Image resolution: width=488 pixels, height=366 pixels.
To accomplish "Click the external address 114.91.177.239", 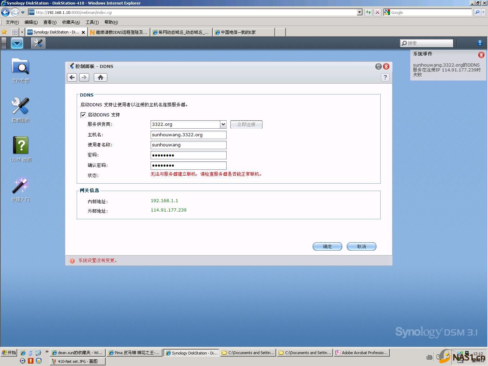I will pyautogui.click(x=168, y=210).
